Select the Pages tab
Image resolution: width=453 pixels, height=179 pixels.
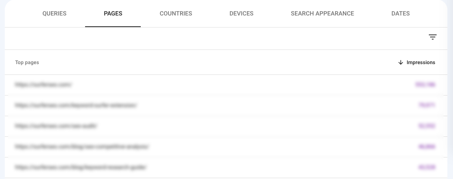tap(113, 13)
